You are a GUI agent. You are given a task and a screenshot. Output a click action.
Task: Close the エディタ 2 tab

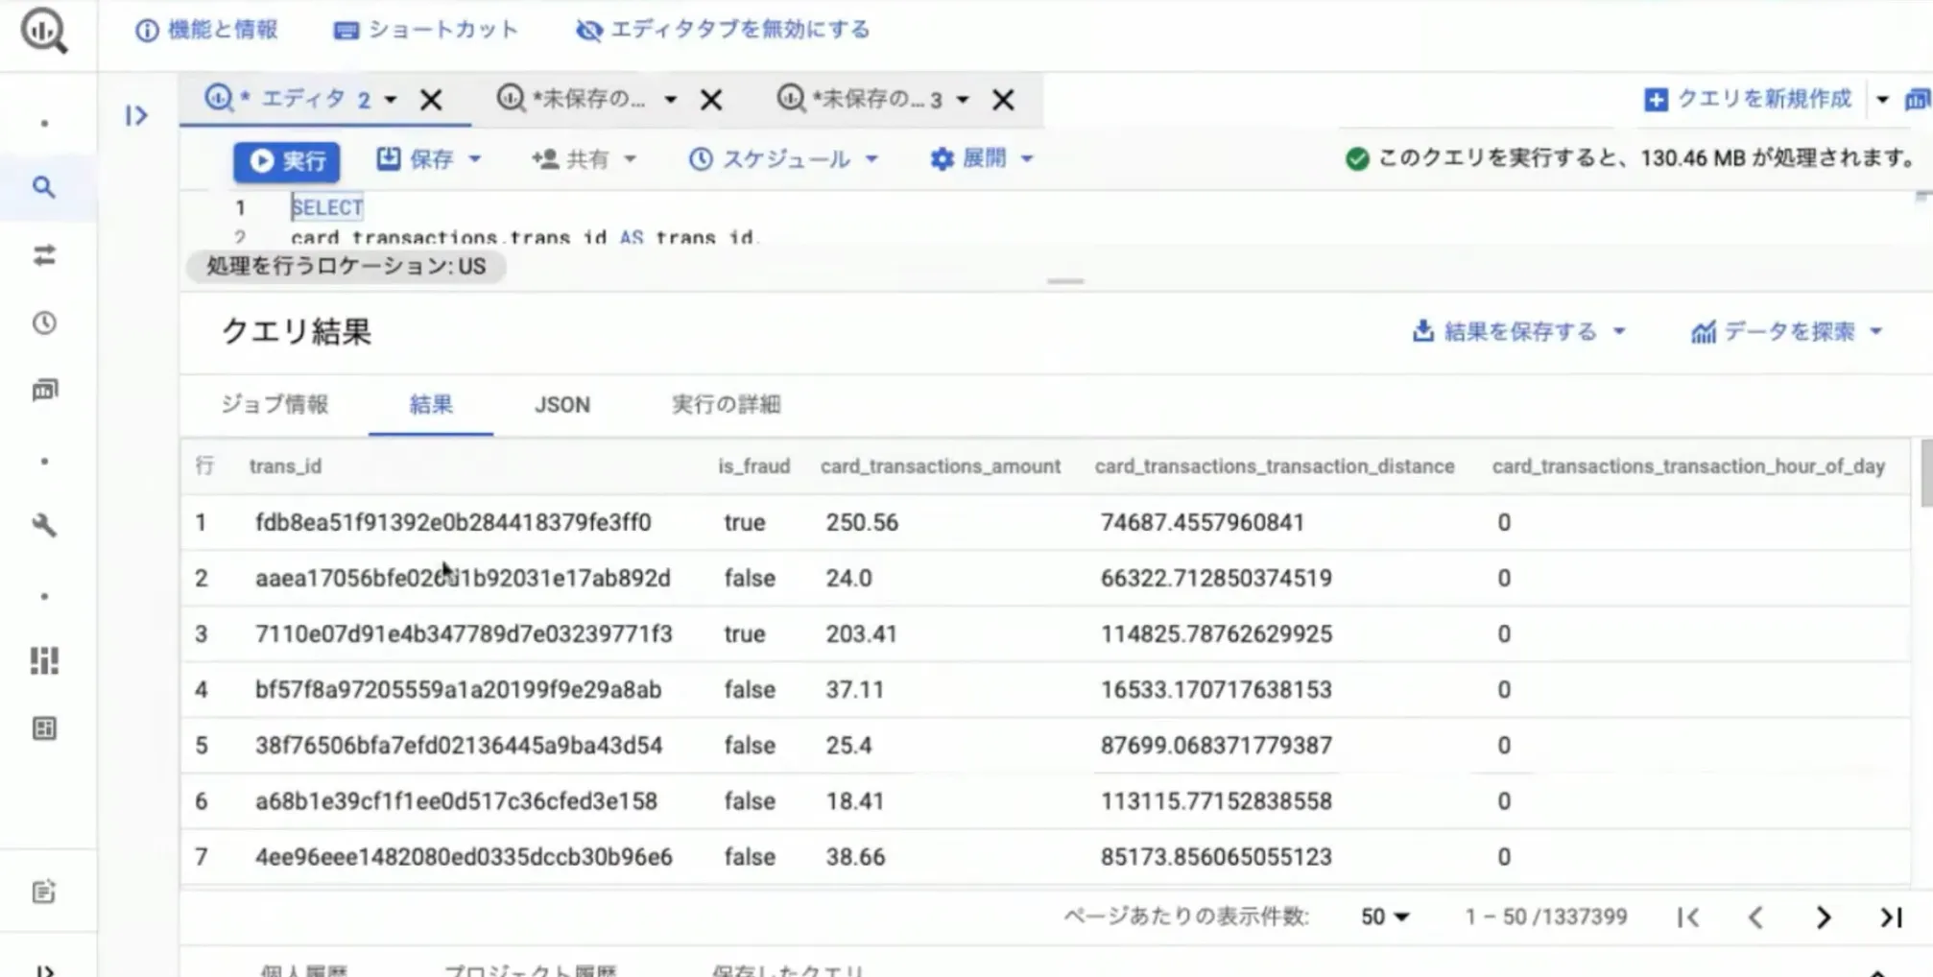431,100
